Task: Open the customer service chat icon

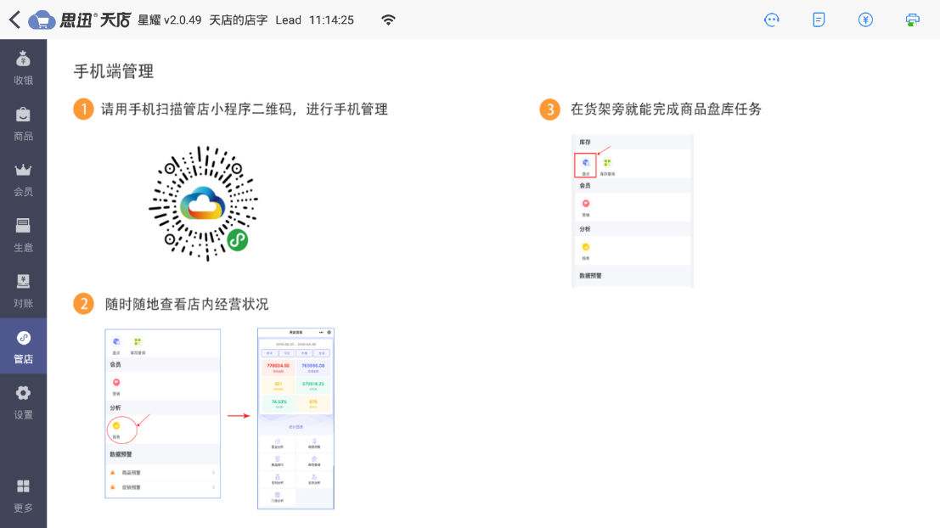Action: click(772, 20)
